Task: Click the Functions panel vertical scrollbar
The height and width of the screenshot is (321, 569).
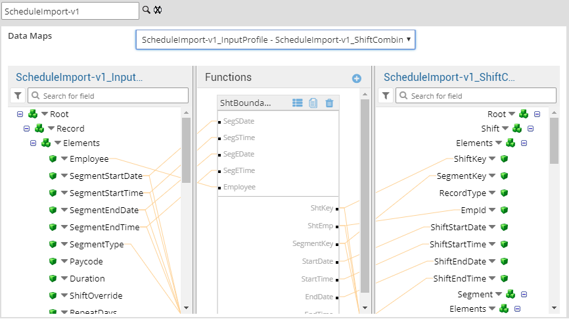Action: pyautogui.click(x=365, y=197)
